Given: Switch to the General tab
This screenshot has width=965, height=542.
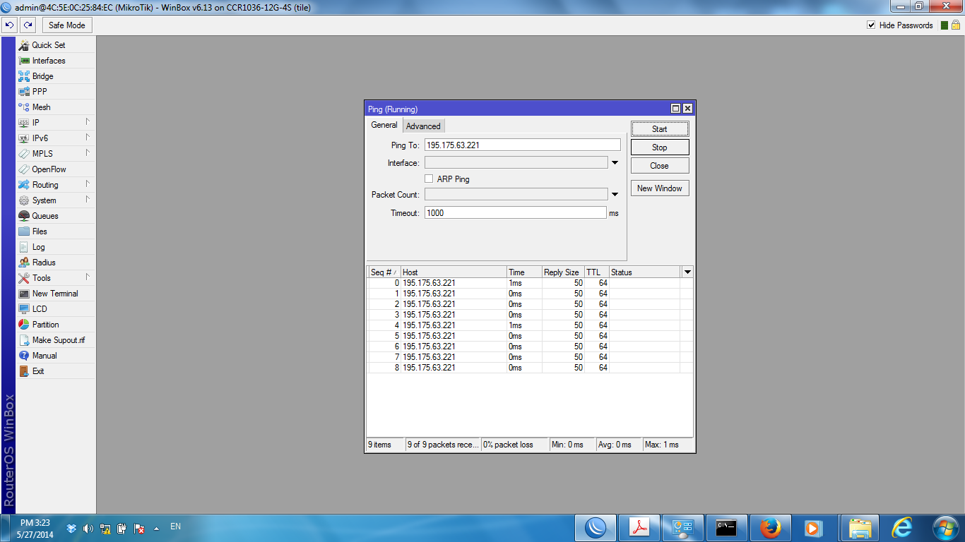Looking at the screenshot, I should click(x=384, y=125).
